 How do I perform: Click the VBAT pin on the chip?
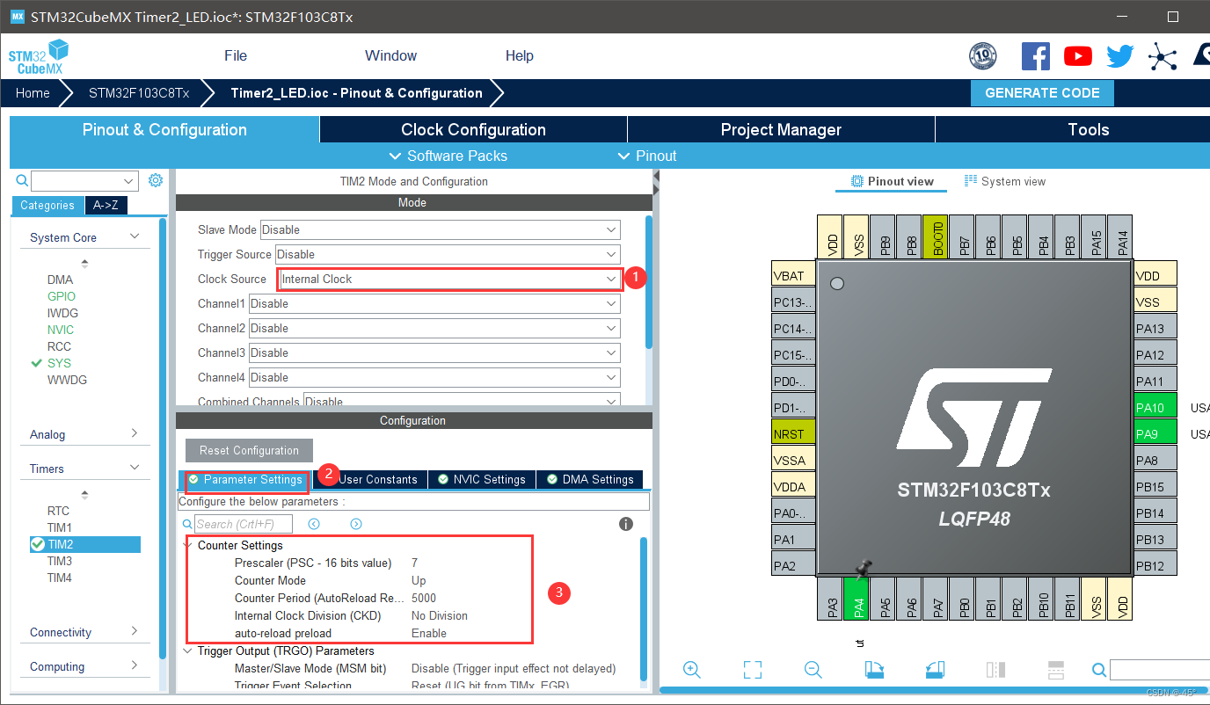793,275
